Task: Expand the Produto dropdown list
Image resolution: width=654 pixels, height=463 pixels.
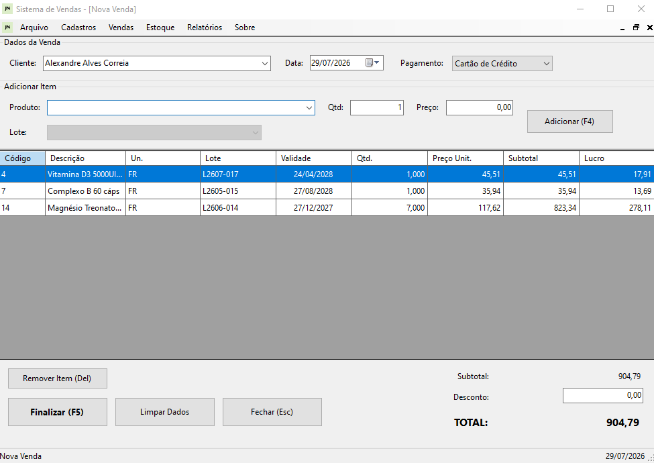Action: pos(309,107)
